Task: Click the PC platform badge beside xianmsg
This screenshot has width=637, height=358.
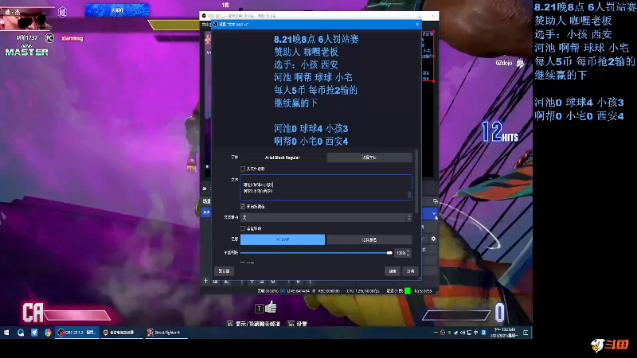Action: click(49, 38)
